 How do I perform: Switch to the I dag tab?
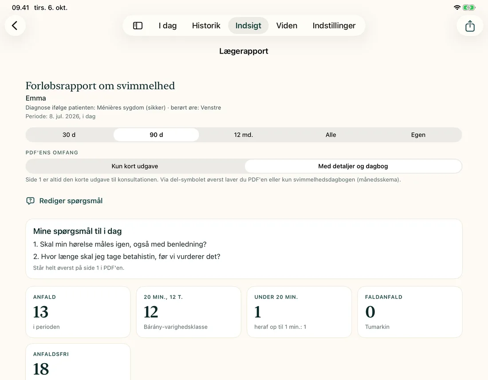click(x=167, y=26)
